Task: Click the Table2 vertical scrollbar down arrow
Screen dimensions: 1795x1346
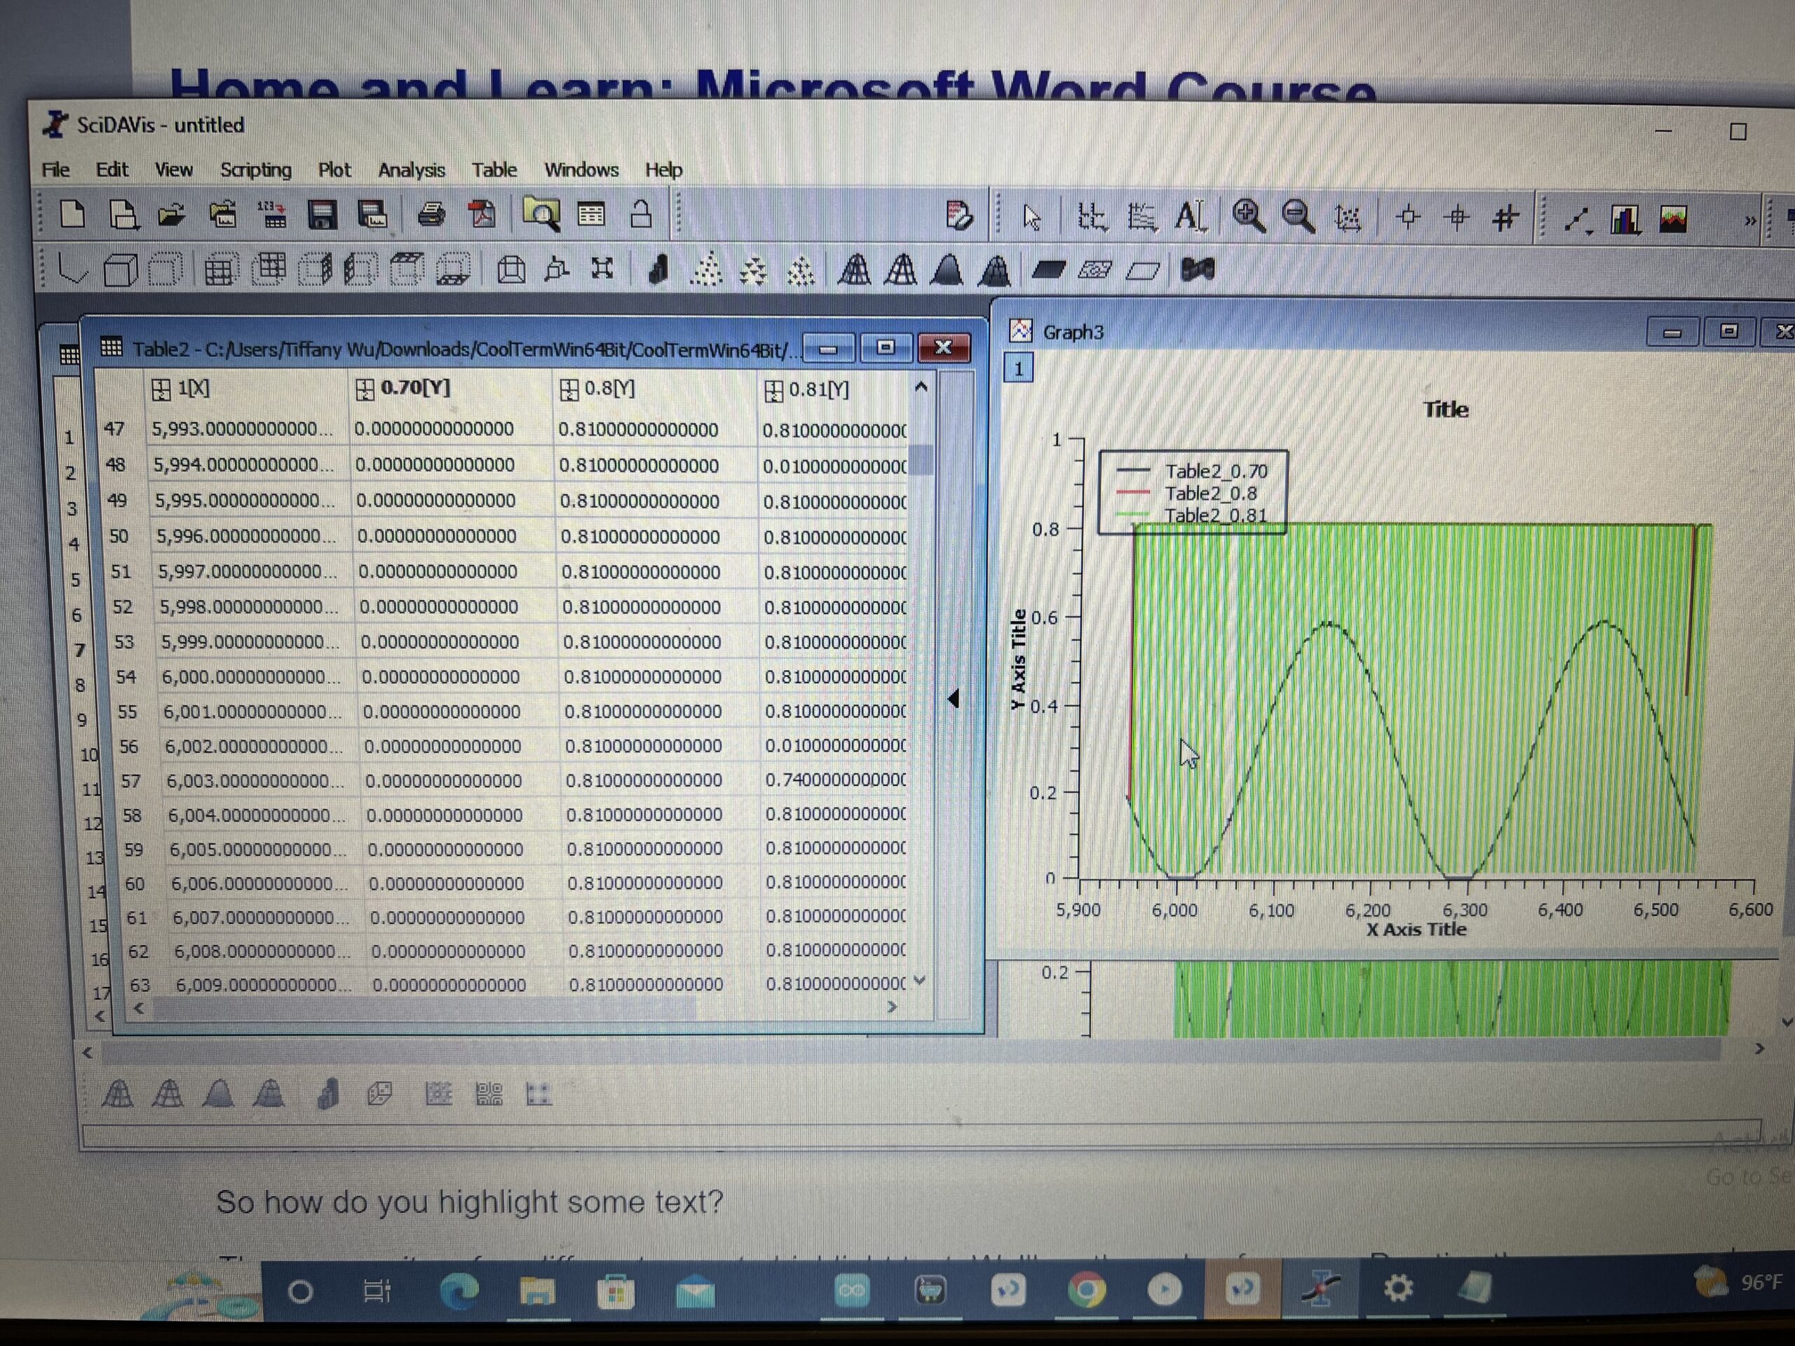Action: 919,980
